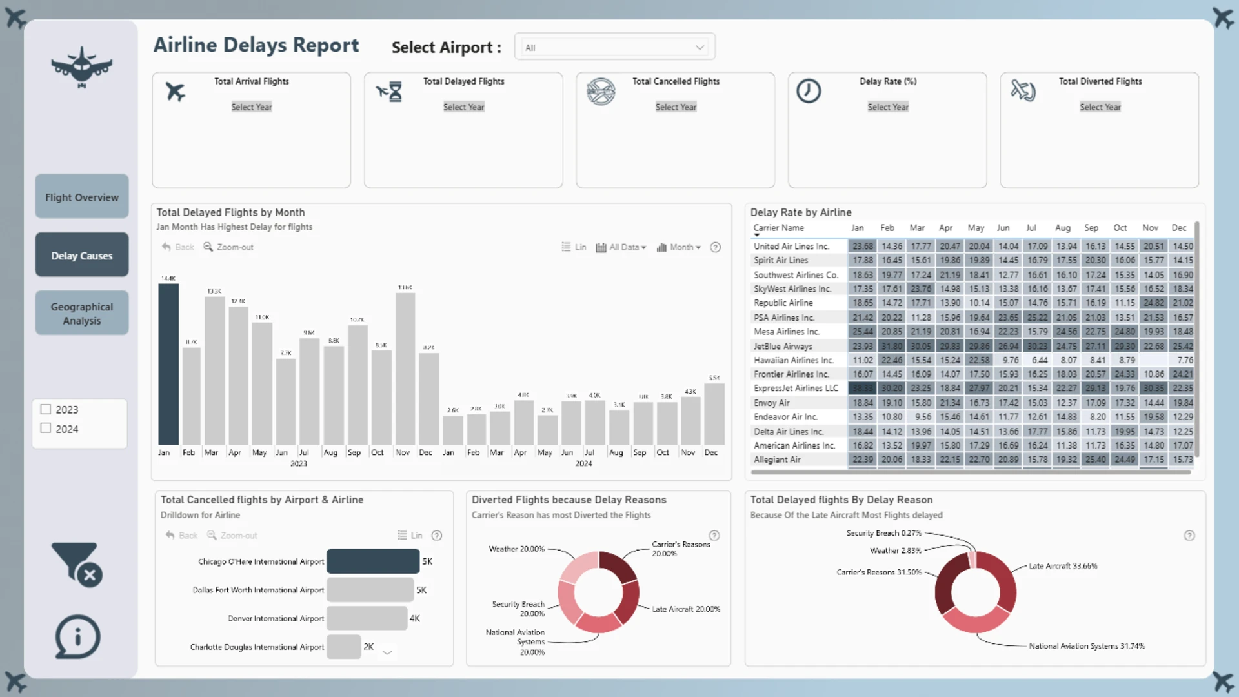1239x697 pixels.
Task: Click the Jul column header in the airline table
Action: click(1031, 228)
